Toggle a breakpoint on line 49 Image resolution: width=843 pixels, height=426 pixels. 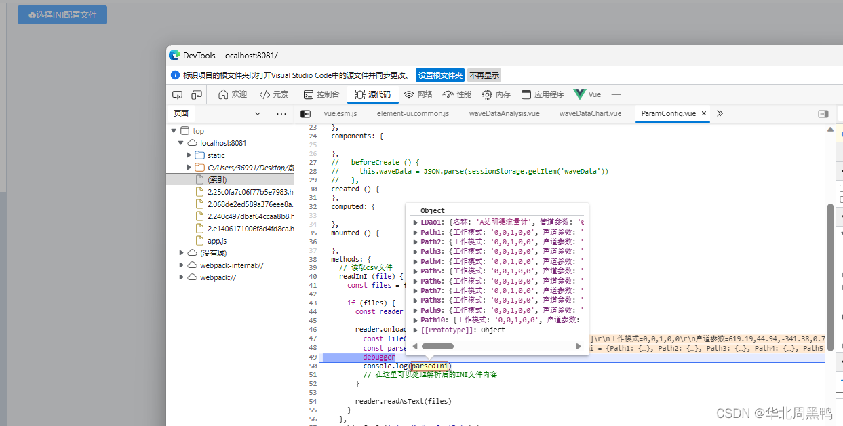(x=312, y=356)
